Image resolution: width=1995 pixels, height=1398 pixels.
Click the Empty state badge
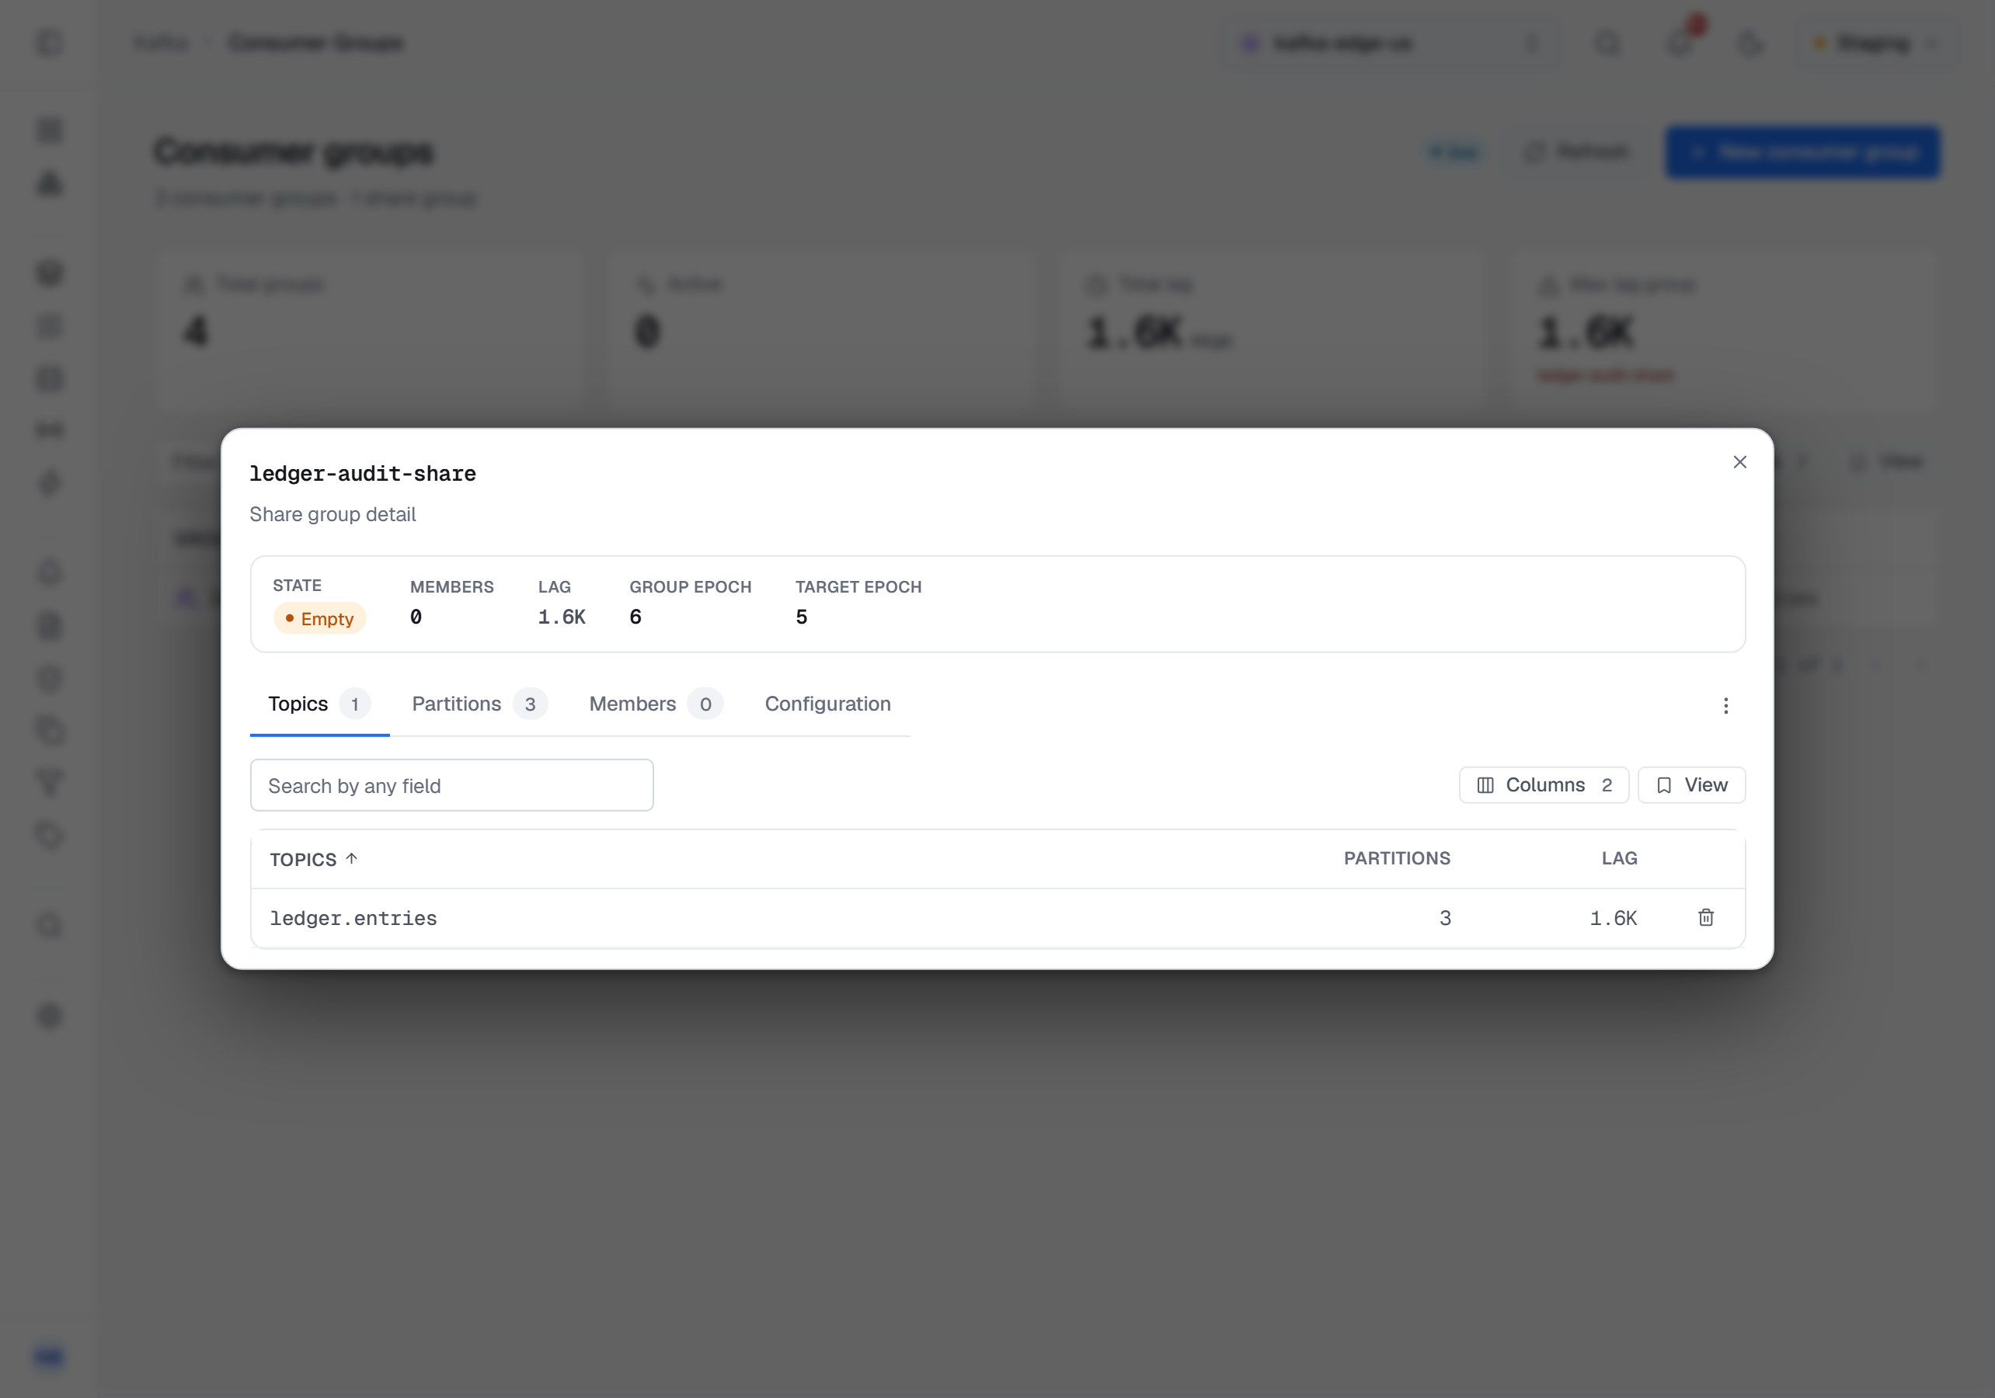click(x=320, y=619)
